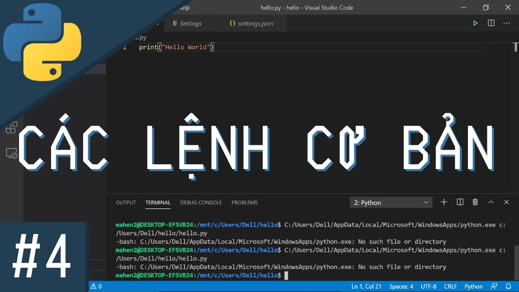Click the terminal prompt input line

(202, 275)
